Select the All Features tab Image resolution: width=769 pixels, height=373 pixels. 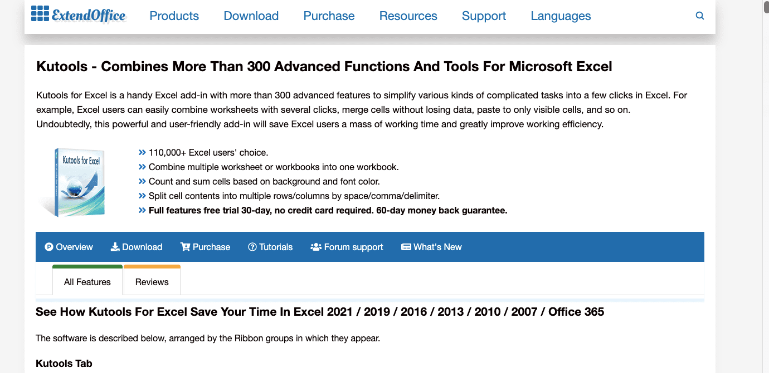87,281
